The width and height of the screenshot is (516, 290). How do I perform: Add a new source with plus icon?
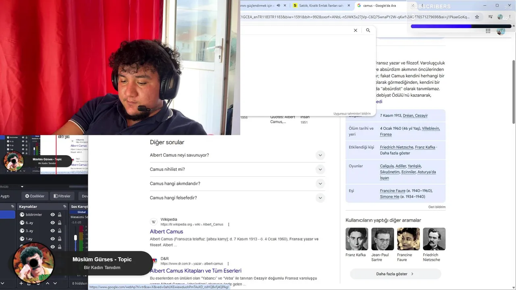tap(21, 284)
